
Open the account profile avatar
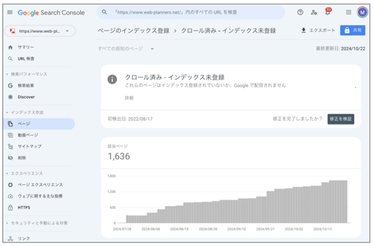362,12
